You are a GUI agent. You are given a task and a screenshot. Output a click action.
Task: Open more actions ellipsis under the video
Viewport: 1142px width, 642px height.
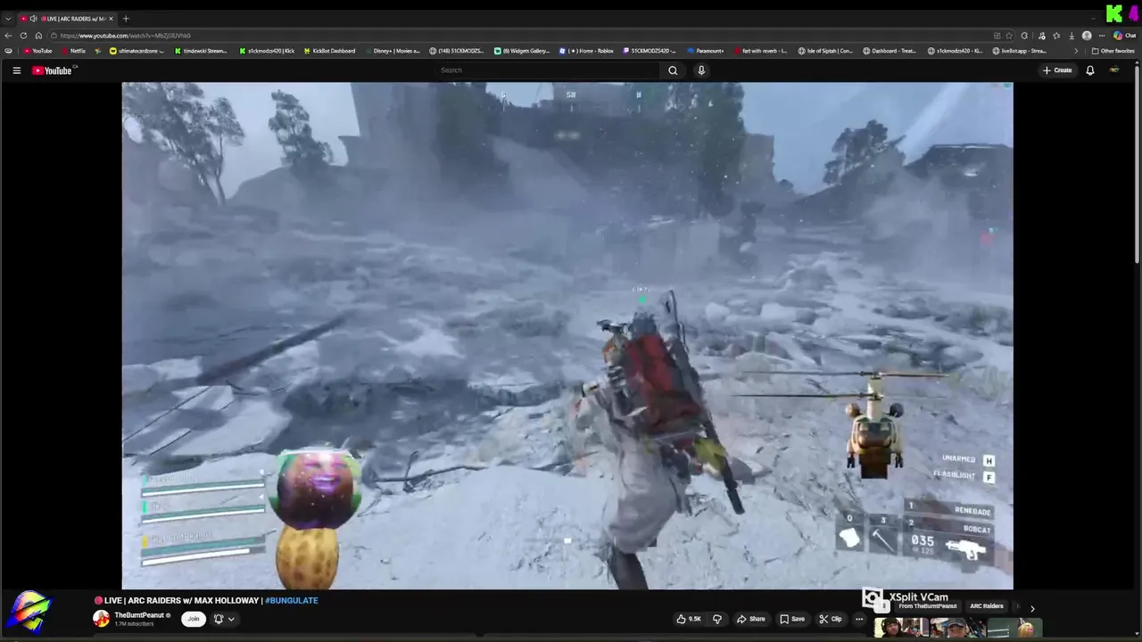pyautogui.click(x=859, y=619)
